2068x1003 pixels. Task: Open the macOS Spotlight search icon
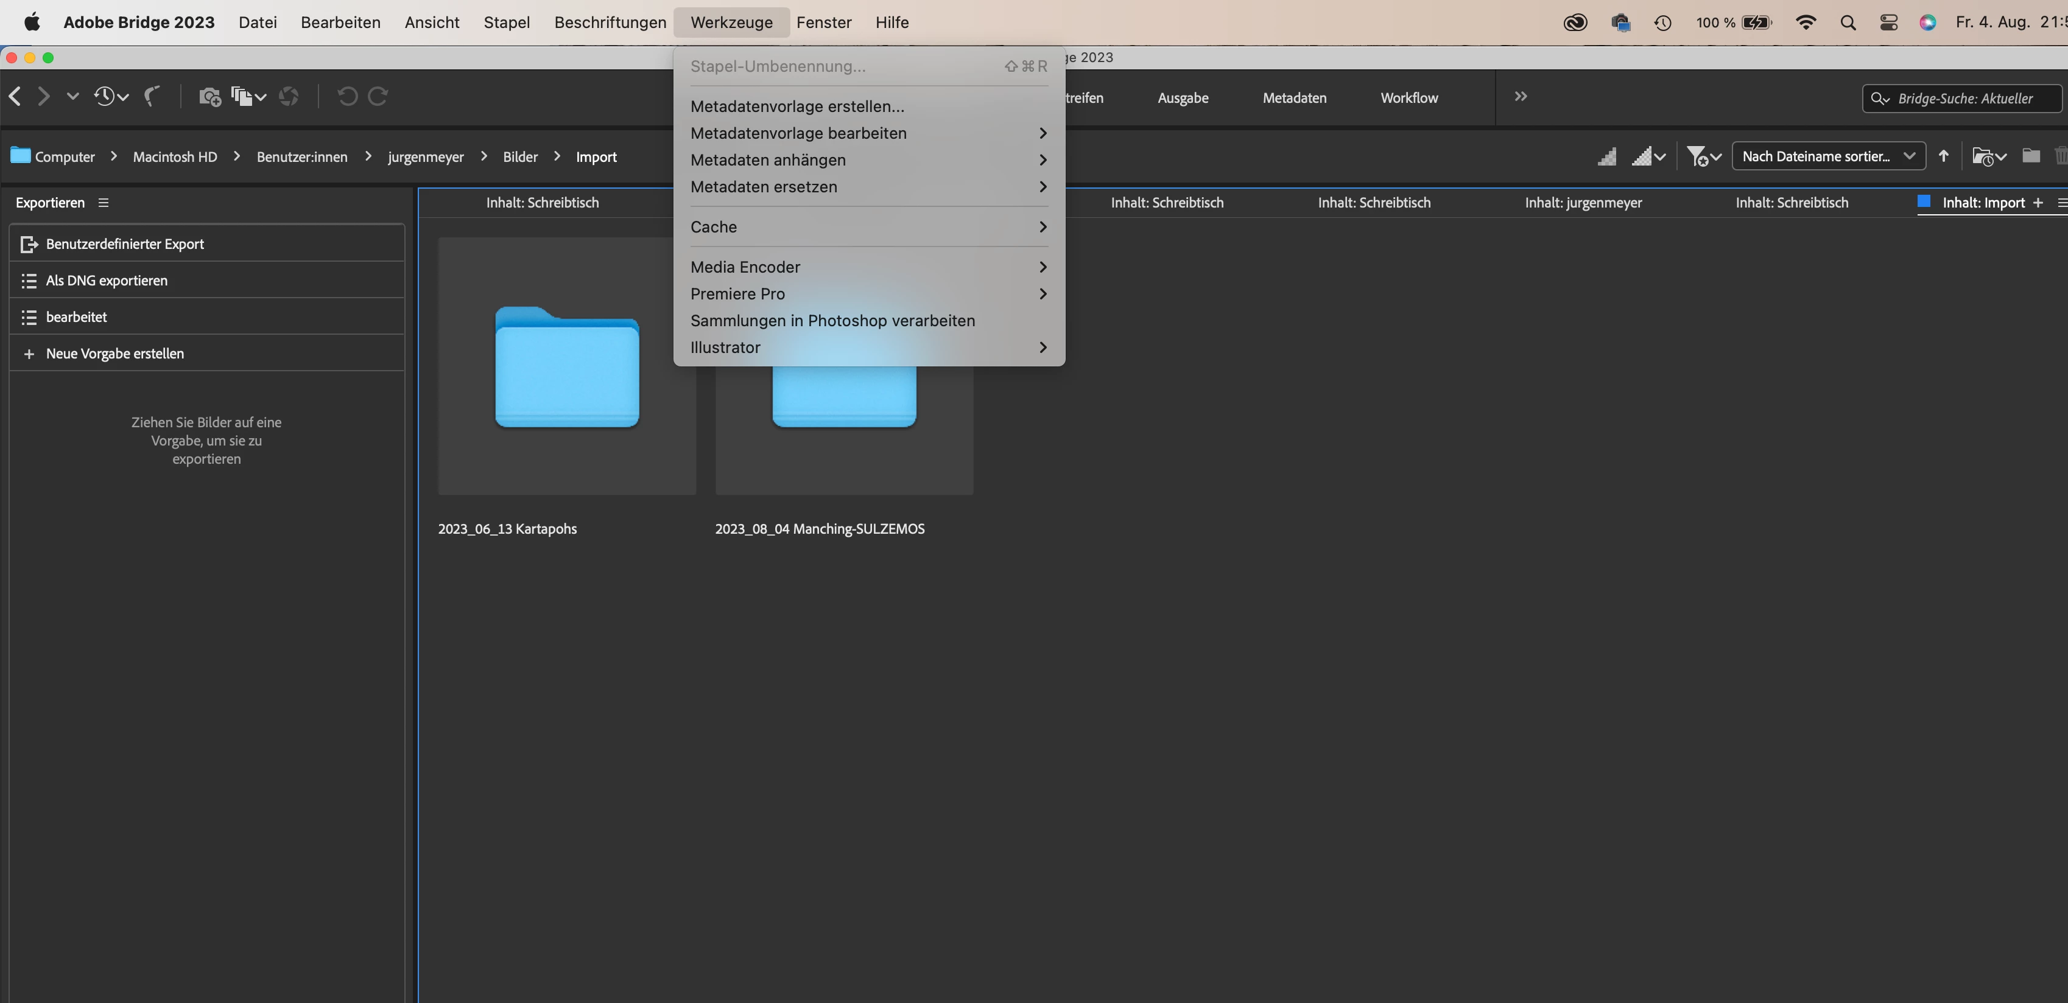pos(1847,23)
